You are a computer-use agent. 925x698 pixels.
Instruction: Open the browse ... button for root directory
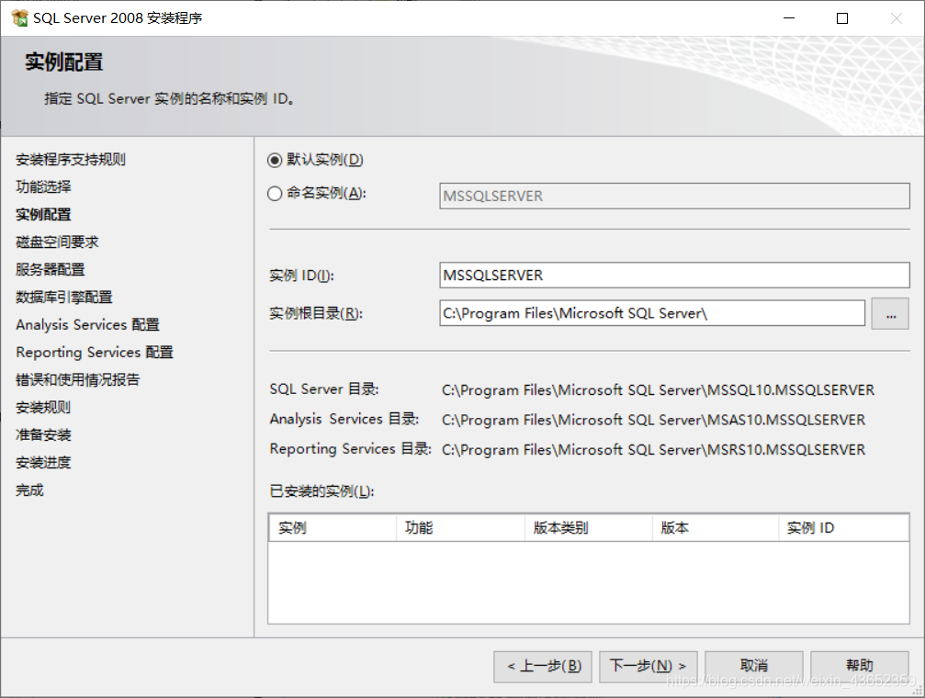[890, 313]
